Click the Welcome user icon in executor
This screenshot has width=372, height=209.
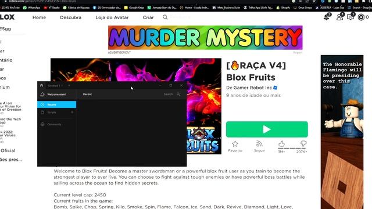pyautogui.click(x=42, y=94)
